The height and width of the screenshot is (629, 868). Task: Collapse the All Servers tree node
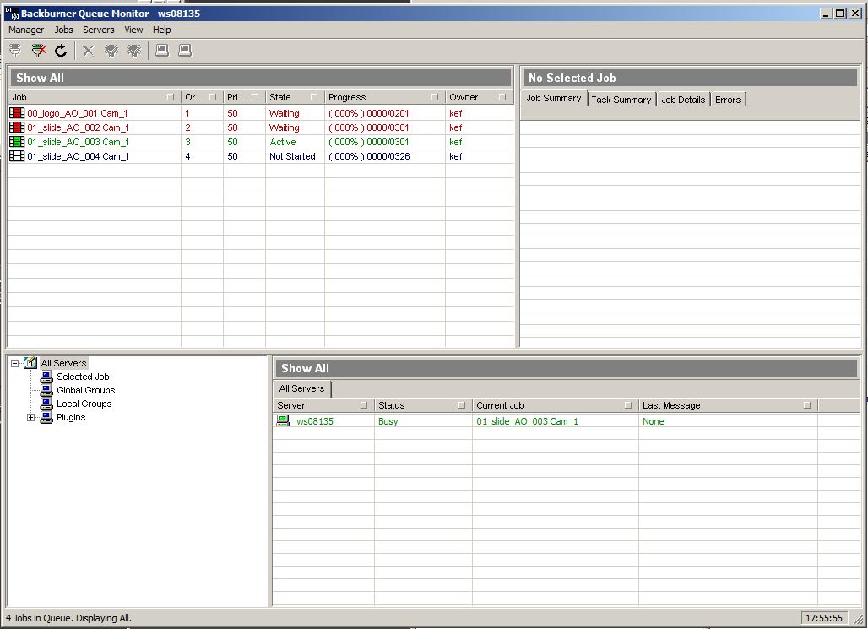[15, 363]
